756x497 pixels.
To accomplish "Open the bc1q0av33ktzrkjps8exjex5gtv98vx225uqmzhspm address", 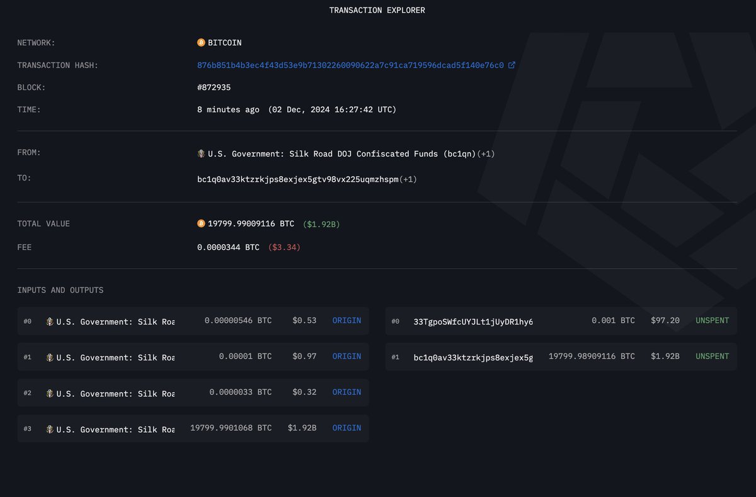I will (298, 179).
